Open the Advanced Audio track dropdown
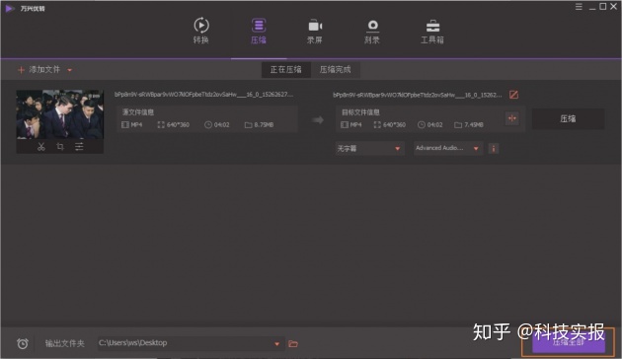Screen dimensions: 622x359 coord(448,148)
